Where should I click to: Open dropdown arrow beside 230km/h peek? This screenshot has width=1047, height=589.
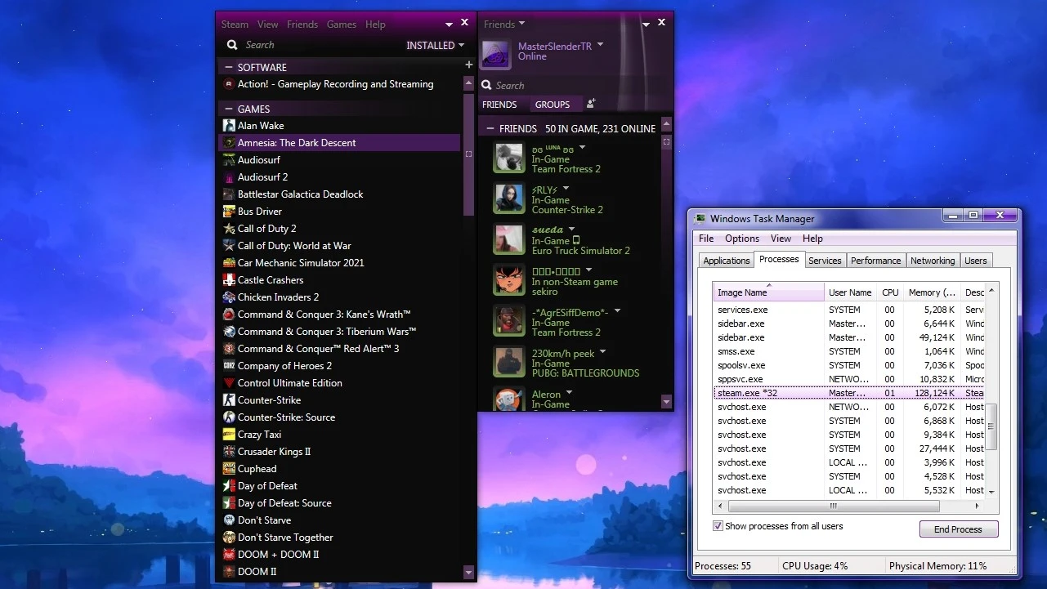tap(602, 352)
